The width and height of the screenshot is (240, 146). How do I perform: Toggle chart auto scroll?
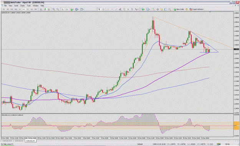click(x=63, y=9)
